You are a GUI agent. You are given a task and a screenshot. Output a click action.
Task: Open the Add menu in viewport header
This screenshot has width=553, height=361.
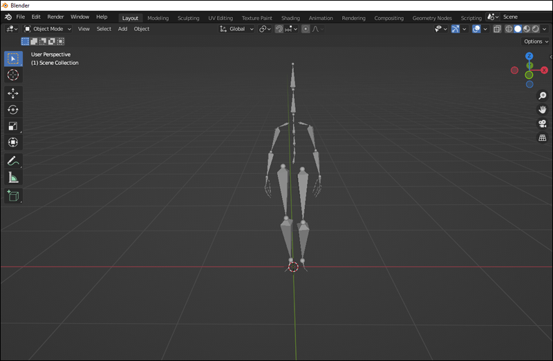(x=122, y=29)
